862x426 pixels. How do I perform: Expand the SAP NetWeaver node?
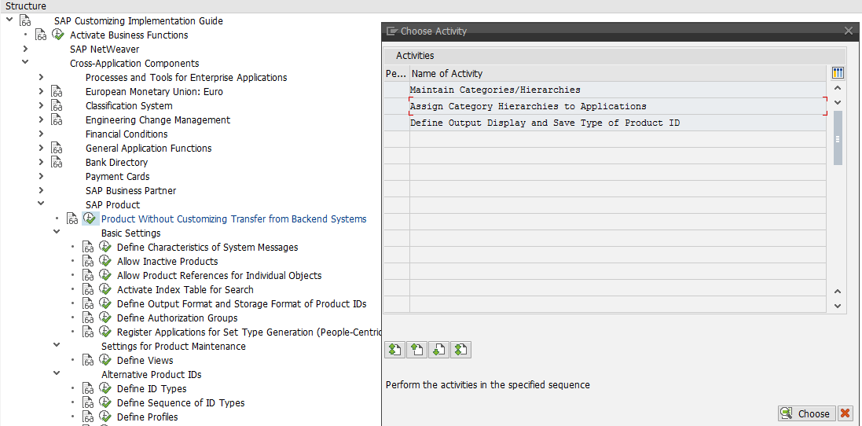26,50
